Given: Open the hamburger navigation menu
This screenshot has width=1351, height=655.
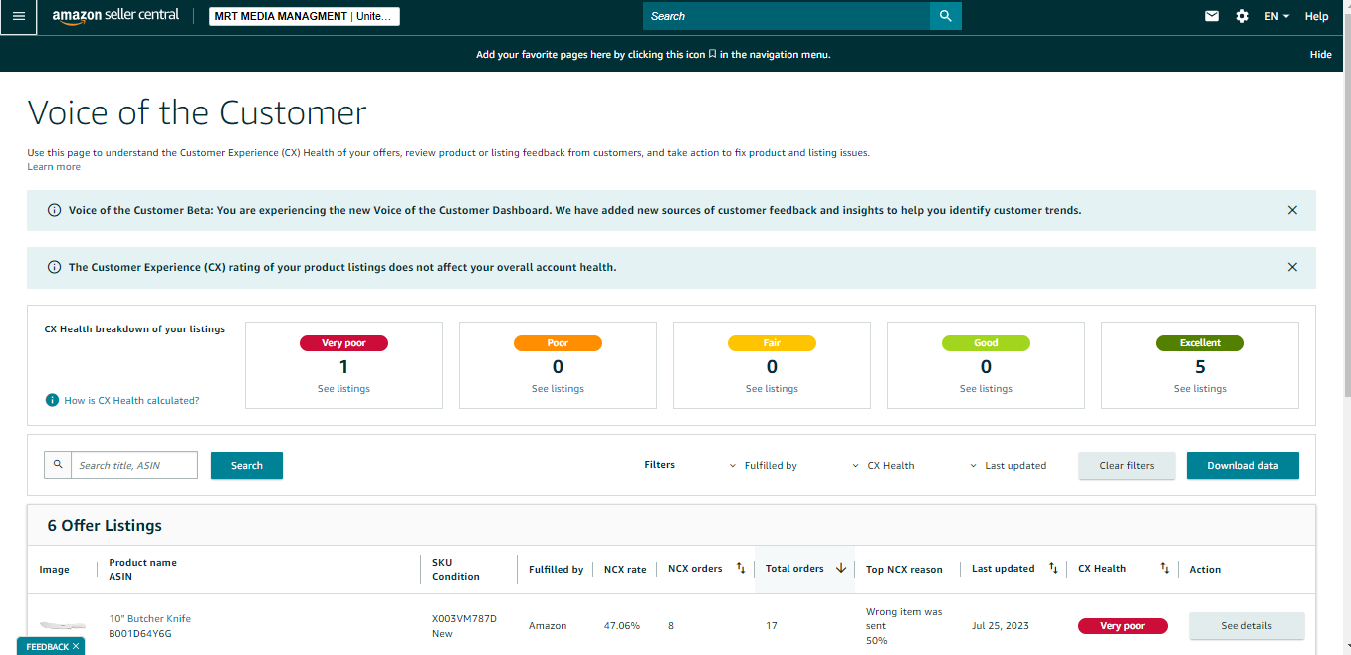Looking at the screenshot, I should point(18,16).
